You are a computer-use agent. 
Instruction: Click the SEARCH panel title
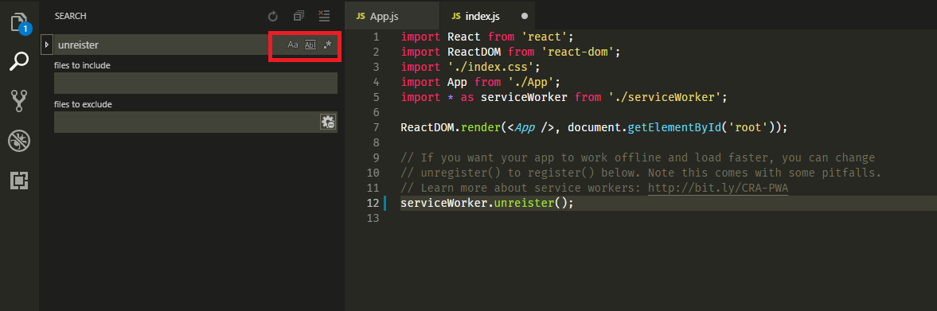coord(71,16)
